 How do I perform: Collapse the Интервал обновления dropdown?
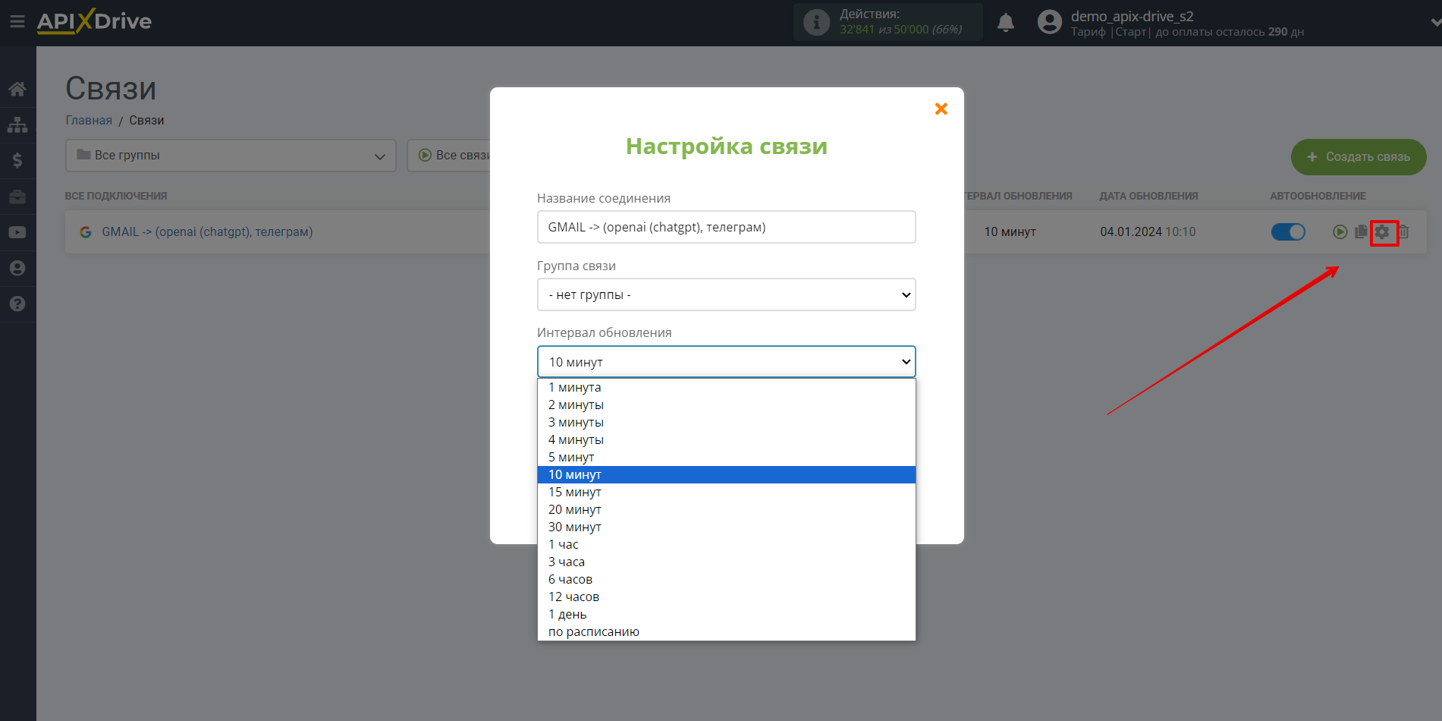click(726, 362)
